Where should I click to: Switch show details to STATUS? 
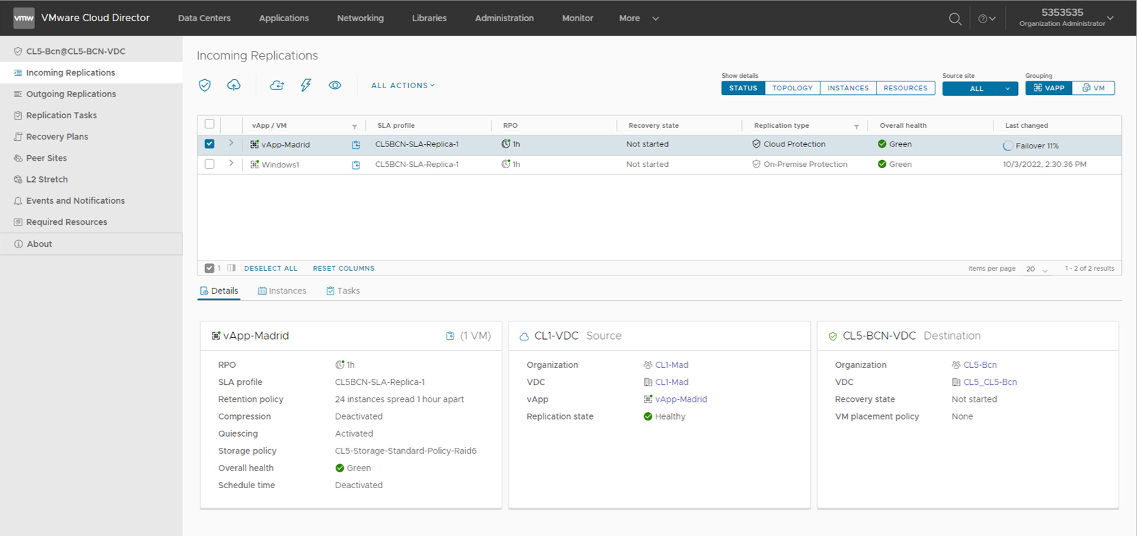pos(743,88)
